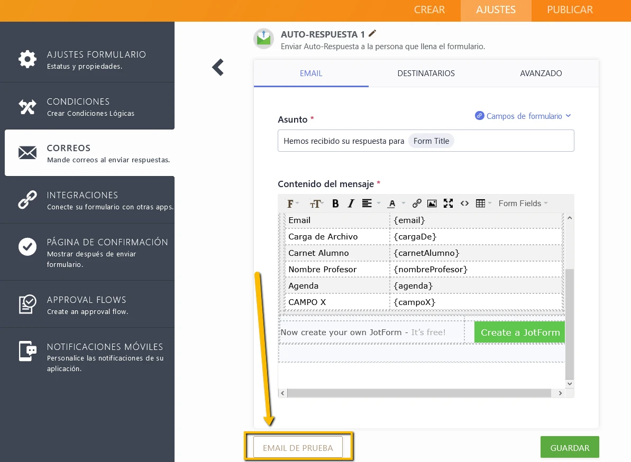Send a test email with Email de Prueba
The width and height of the screenshot is (631, 462).
click(x=298, y=447)
